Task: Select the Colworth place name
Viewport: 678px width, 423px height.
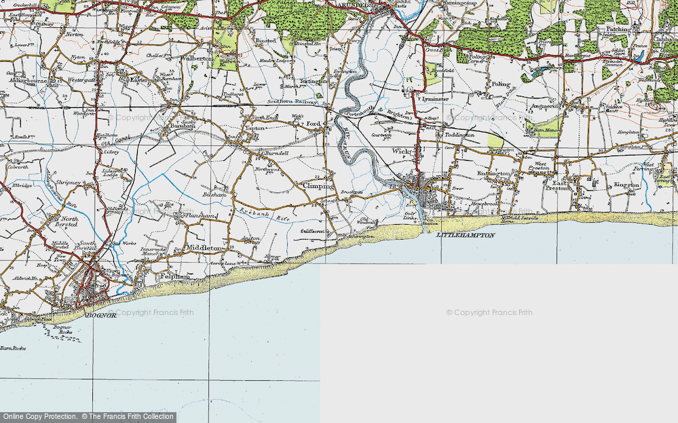Action: click(17, 167)
